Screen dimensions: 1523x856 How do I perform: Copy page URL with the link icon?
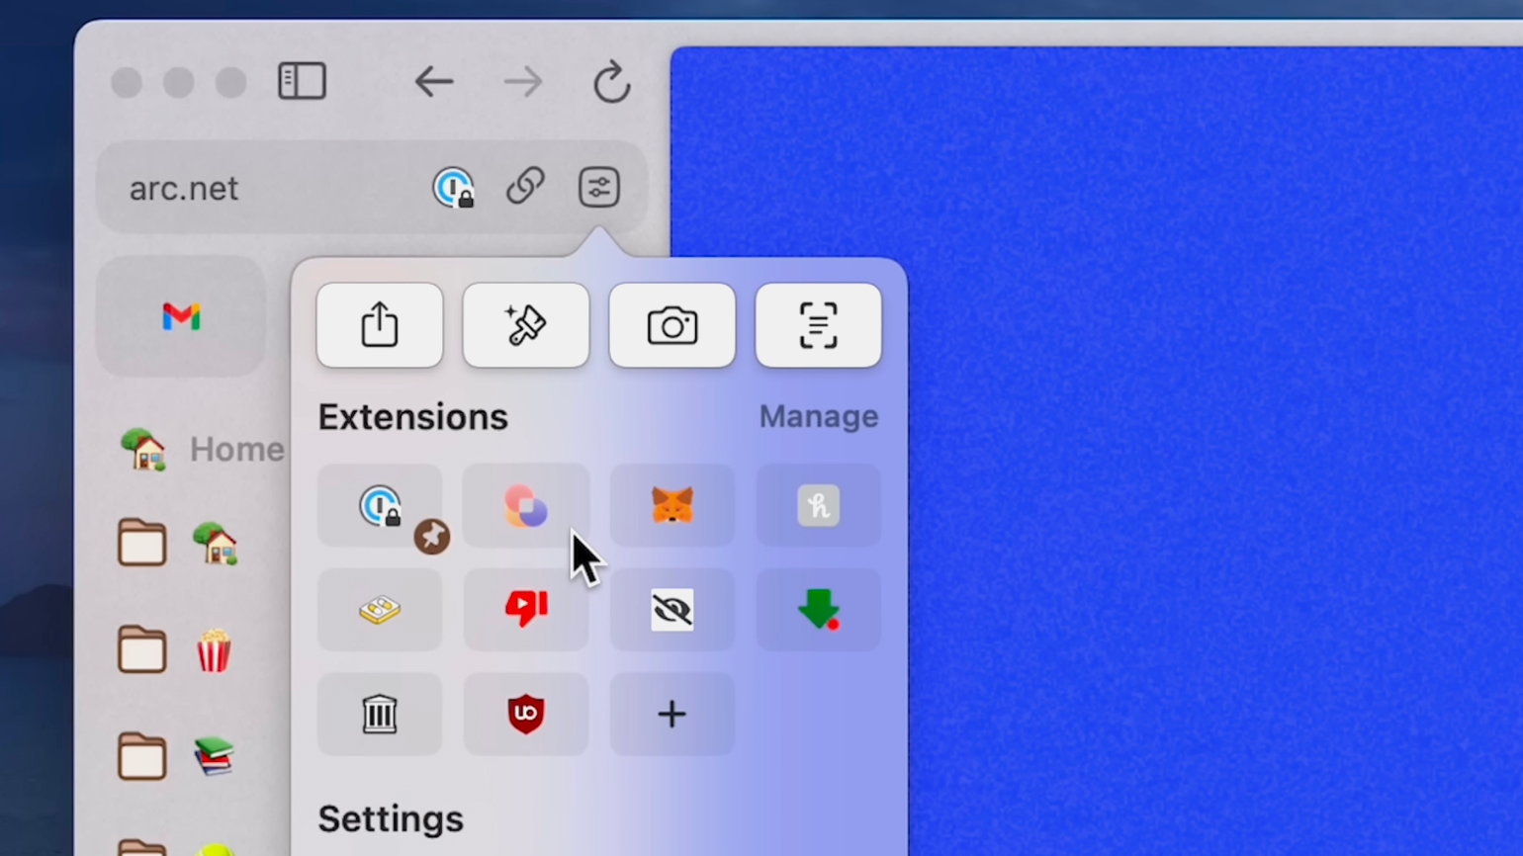pos(525,187)
